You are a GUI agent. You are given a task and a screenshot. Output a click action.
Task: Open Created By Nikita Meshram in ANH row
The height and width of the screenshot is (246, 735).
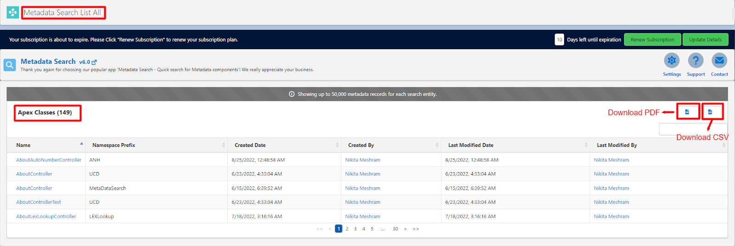click(x=362, y=160)
